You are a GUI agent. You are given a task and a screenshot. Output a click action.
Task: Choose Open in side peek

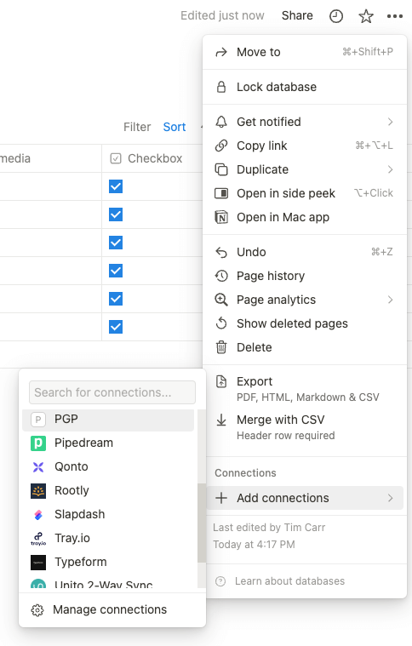tap(305, 193)
